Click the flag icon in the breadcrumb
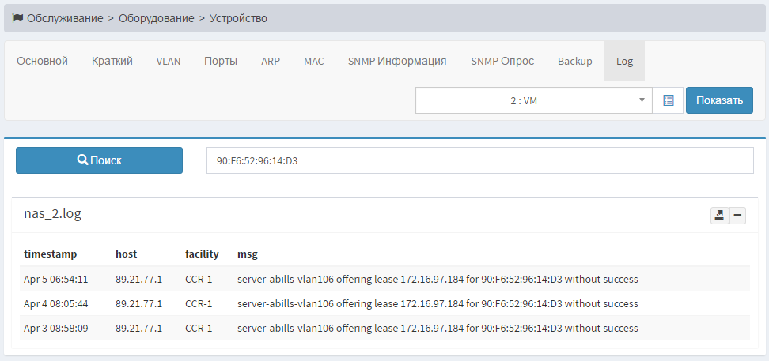The image size is (769, 361). [17, 17]
